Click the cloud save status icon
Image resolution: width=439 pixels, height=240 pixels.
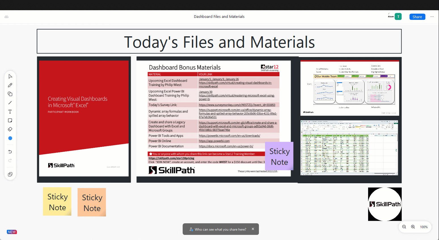click(7, 17)
